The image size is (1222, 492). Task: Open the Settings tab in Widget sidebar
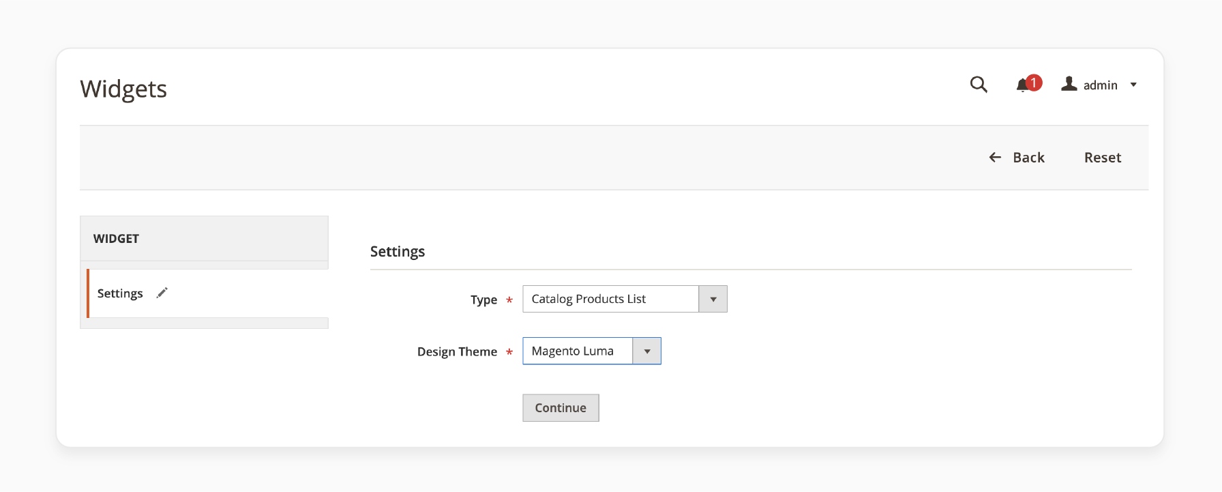click(x=207, y=293)
